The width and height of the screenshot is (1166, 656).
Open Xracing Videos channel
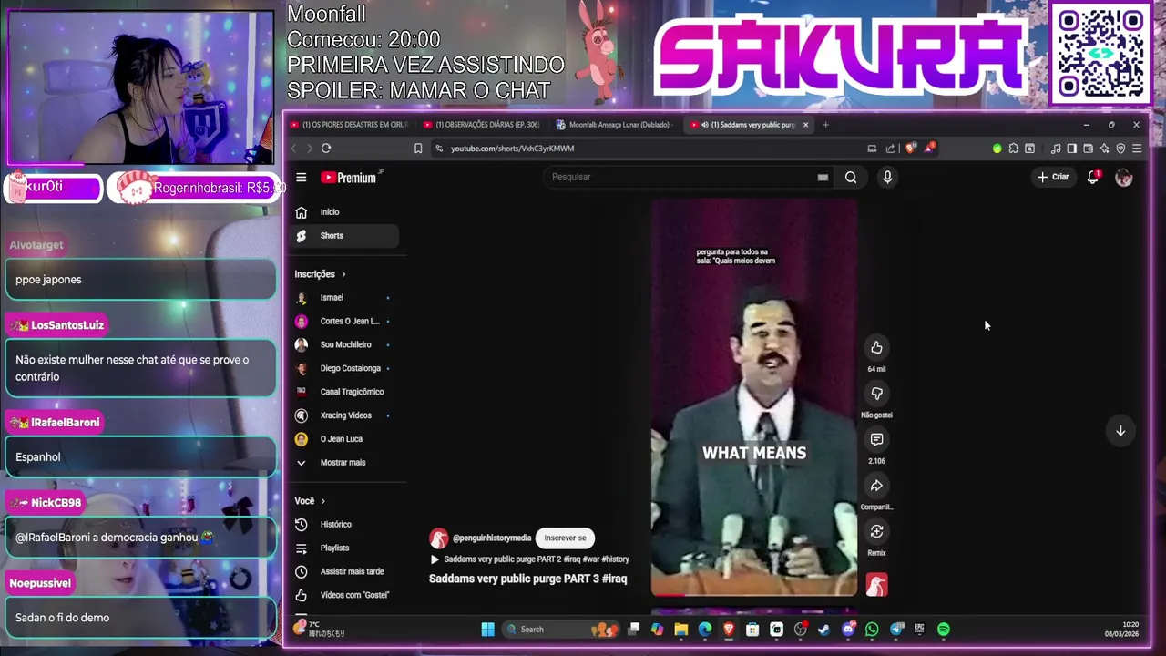346,415
